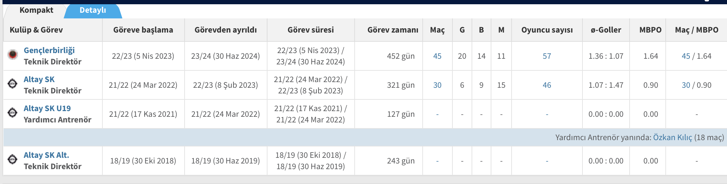Click the 30 in Altay SK's Maç / MBPO cell
Viewport: 727px width, 184px height.
pyautogui.click(x=686, y=85)
